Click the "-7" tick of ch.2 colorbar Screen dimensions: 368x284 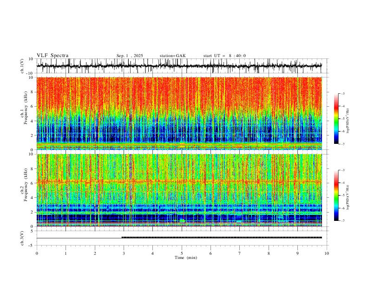[x=342, y=221]
